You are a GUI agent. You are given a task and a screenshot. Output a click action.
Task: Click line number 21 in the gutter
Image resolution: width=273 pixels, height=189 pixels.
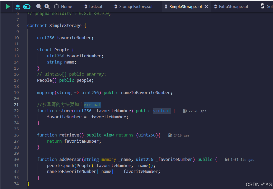coord(16,104)
